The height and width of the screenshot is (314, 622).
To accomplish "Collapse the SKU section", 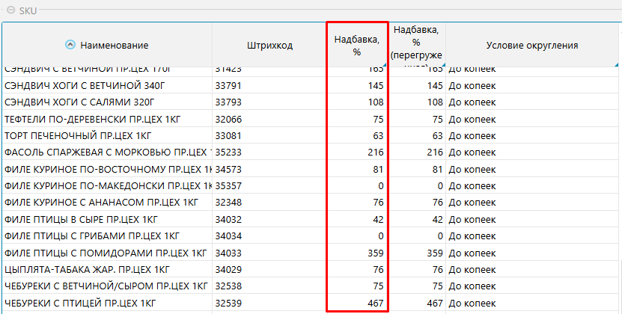I will click(x=10, y=9).
